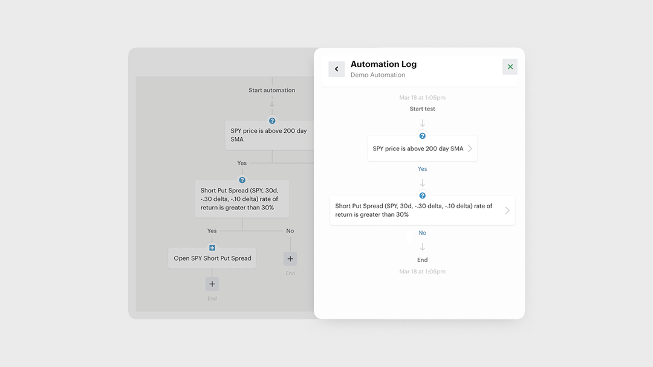Select the Open SPY Short Put Spread action

212,258
